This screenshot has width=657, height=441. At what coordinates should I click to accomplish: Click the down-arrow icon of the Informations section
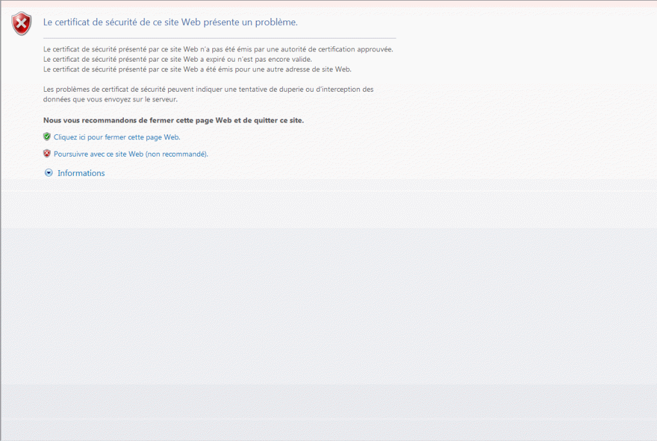(49, 173)
